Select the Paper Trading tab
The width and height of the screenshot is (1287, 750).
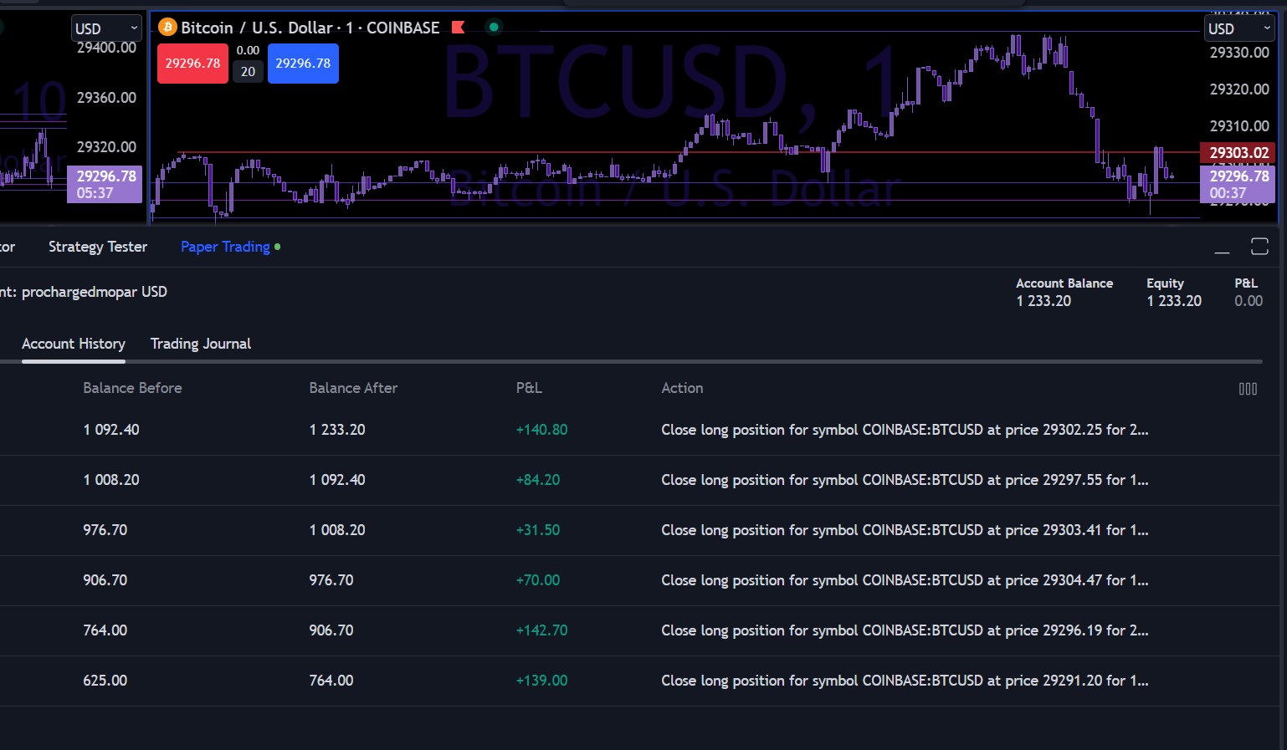225,247
